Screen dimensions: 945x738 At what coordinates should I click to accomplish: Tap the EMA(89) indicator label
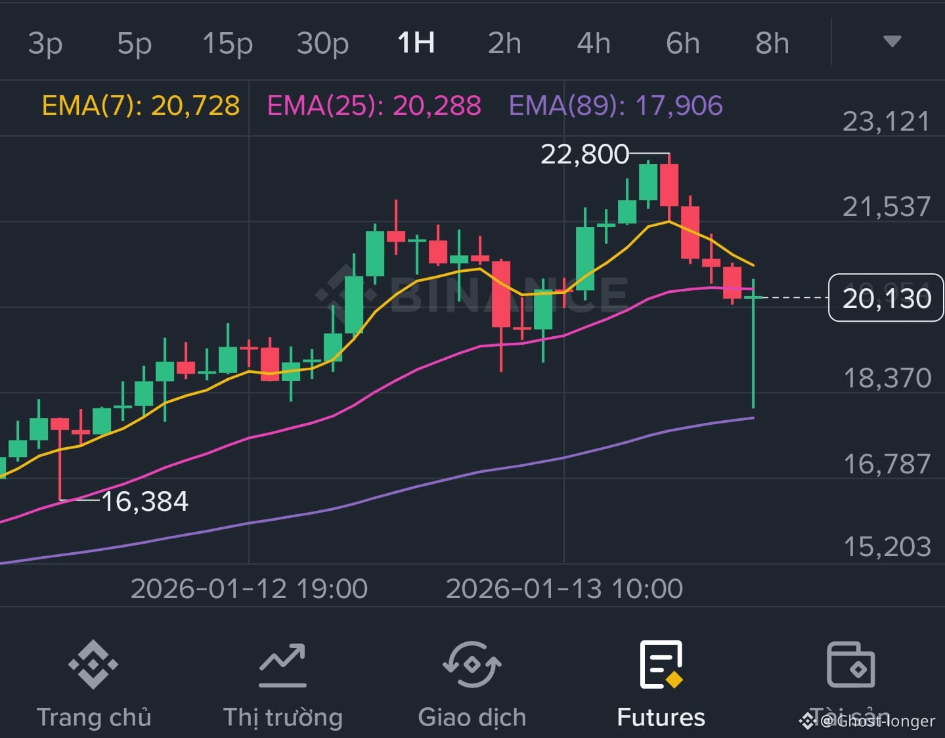(616, 106)
